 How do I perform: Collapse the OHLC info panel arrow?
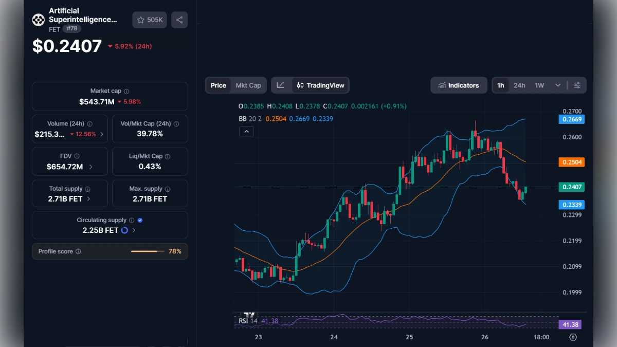point(246,131)
